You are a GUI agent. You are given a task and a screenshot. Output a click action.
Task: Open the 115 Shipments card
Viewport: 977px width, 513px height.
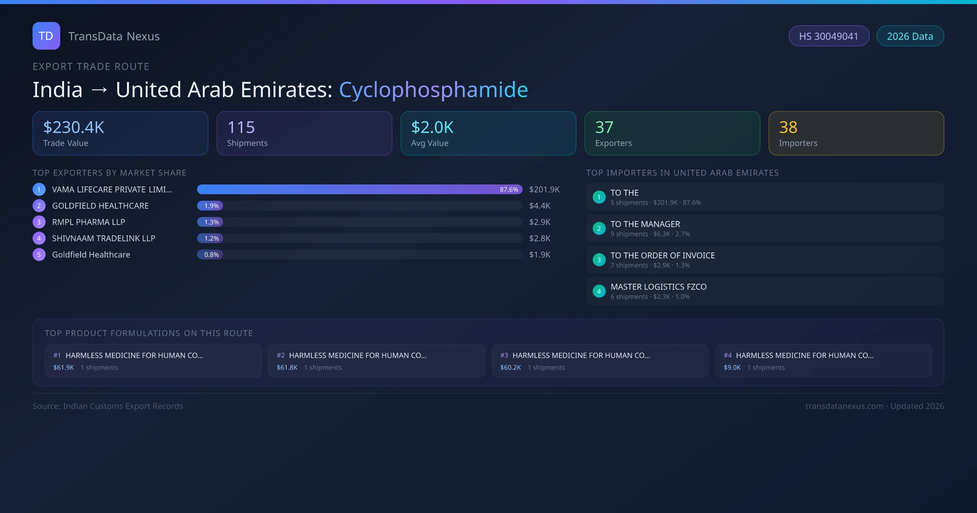coord(304,134)
